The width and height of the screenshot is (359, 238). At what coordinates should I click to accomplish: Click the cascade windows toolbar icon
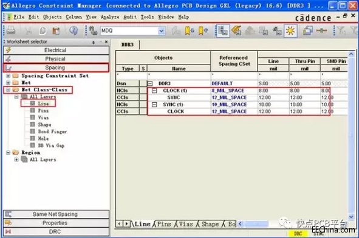click(308, 30)
